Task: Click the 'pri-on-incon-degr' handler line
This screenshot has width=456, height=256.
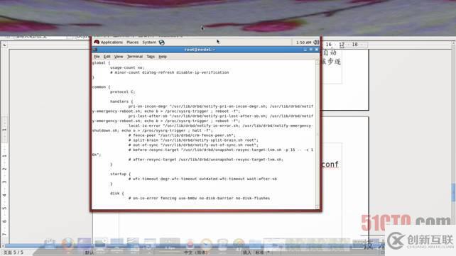Action: coord(221,106)
